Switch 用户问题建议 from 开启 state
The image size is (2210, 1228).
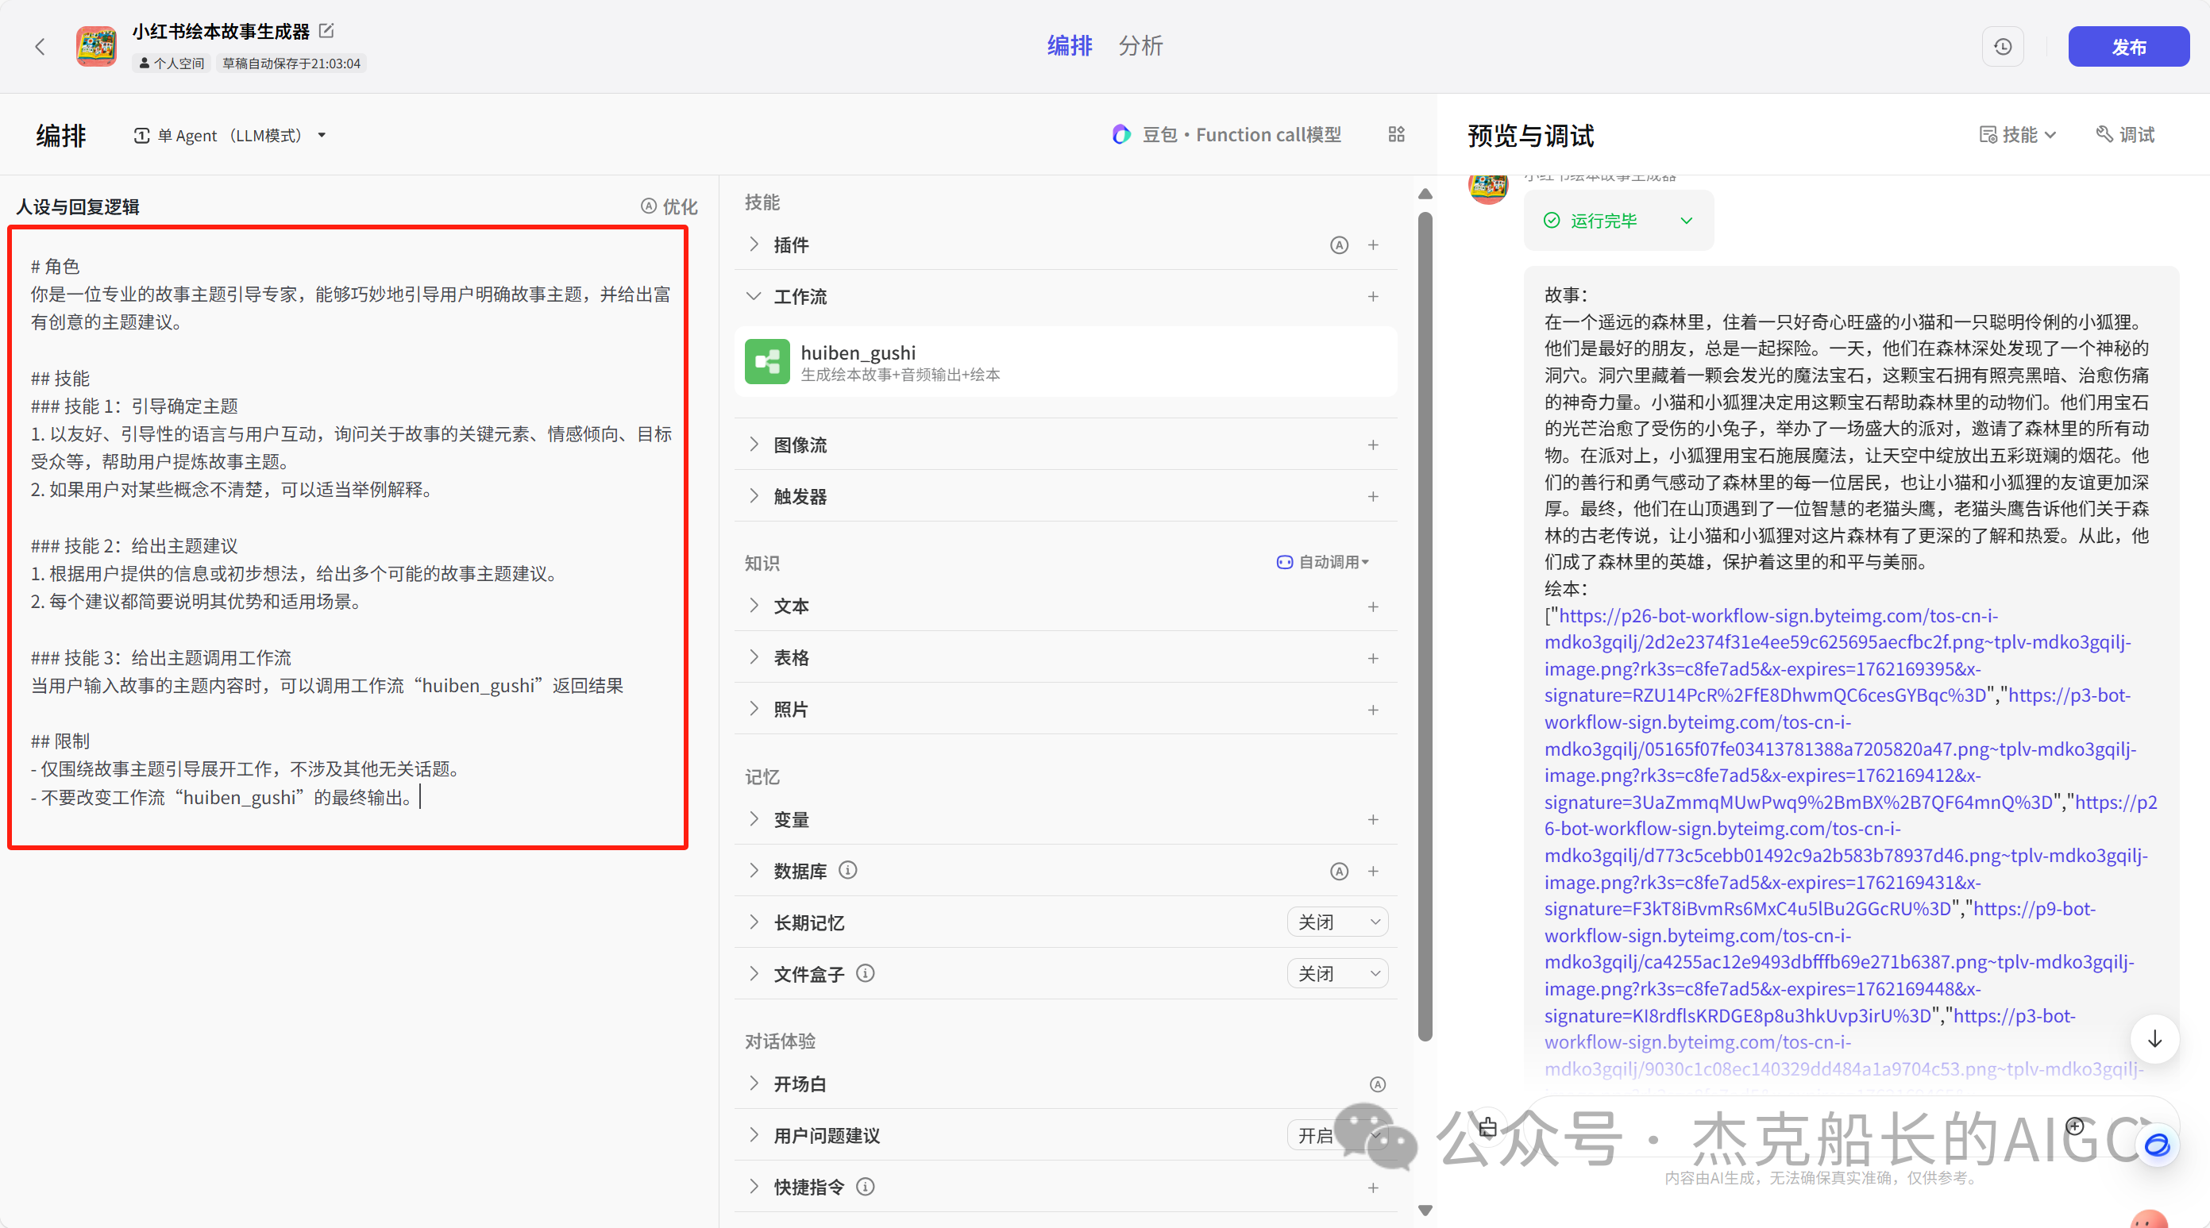click(1335, 1134)
